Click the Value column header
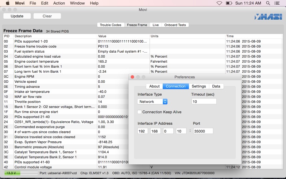This screenshot has height=179, width=286. [x=123, y=36]
